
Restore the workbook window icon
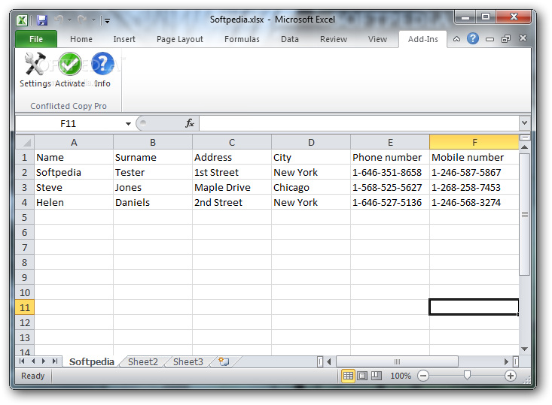505,38
